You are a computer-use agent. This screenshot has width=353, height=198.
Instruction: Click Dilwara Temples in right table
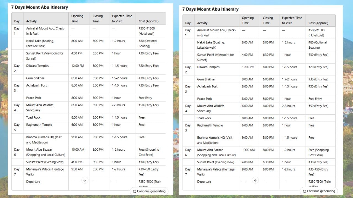click(x=208, y=67)
